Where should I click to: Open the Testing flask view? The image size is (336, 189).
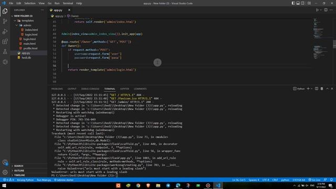click(x=5, y=51)
